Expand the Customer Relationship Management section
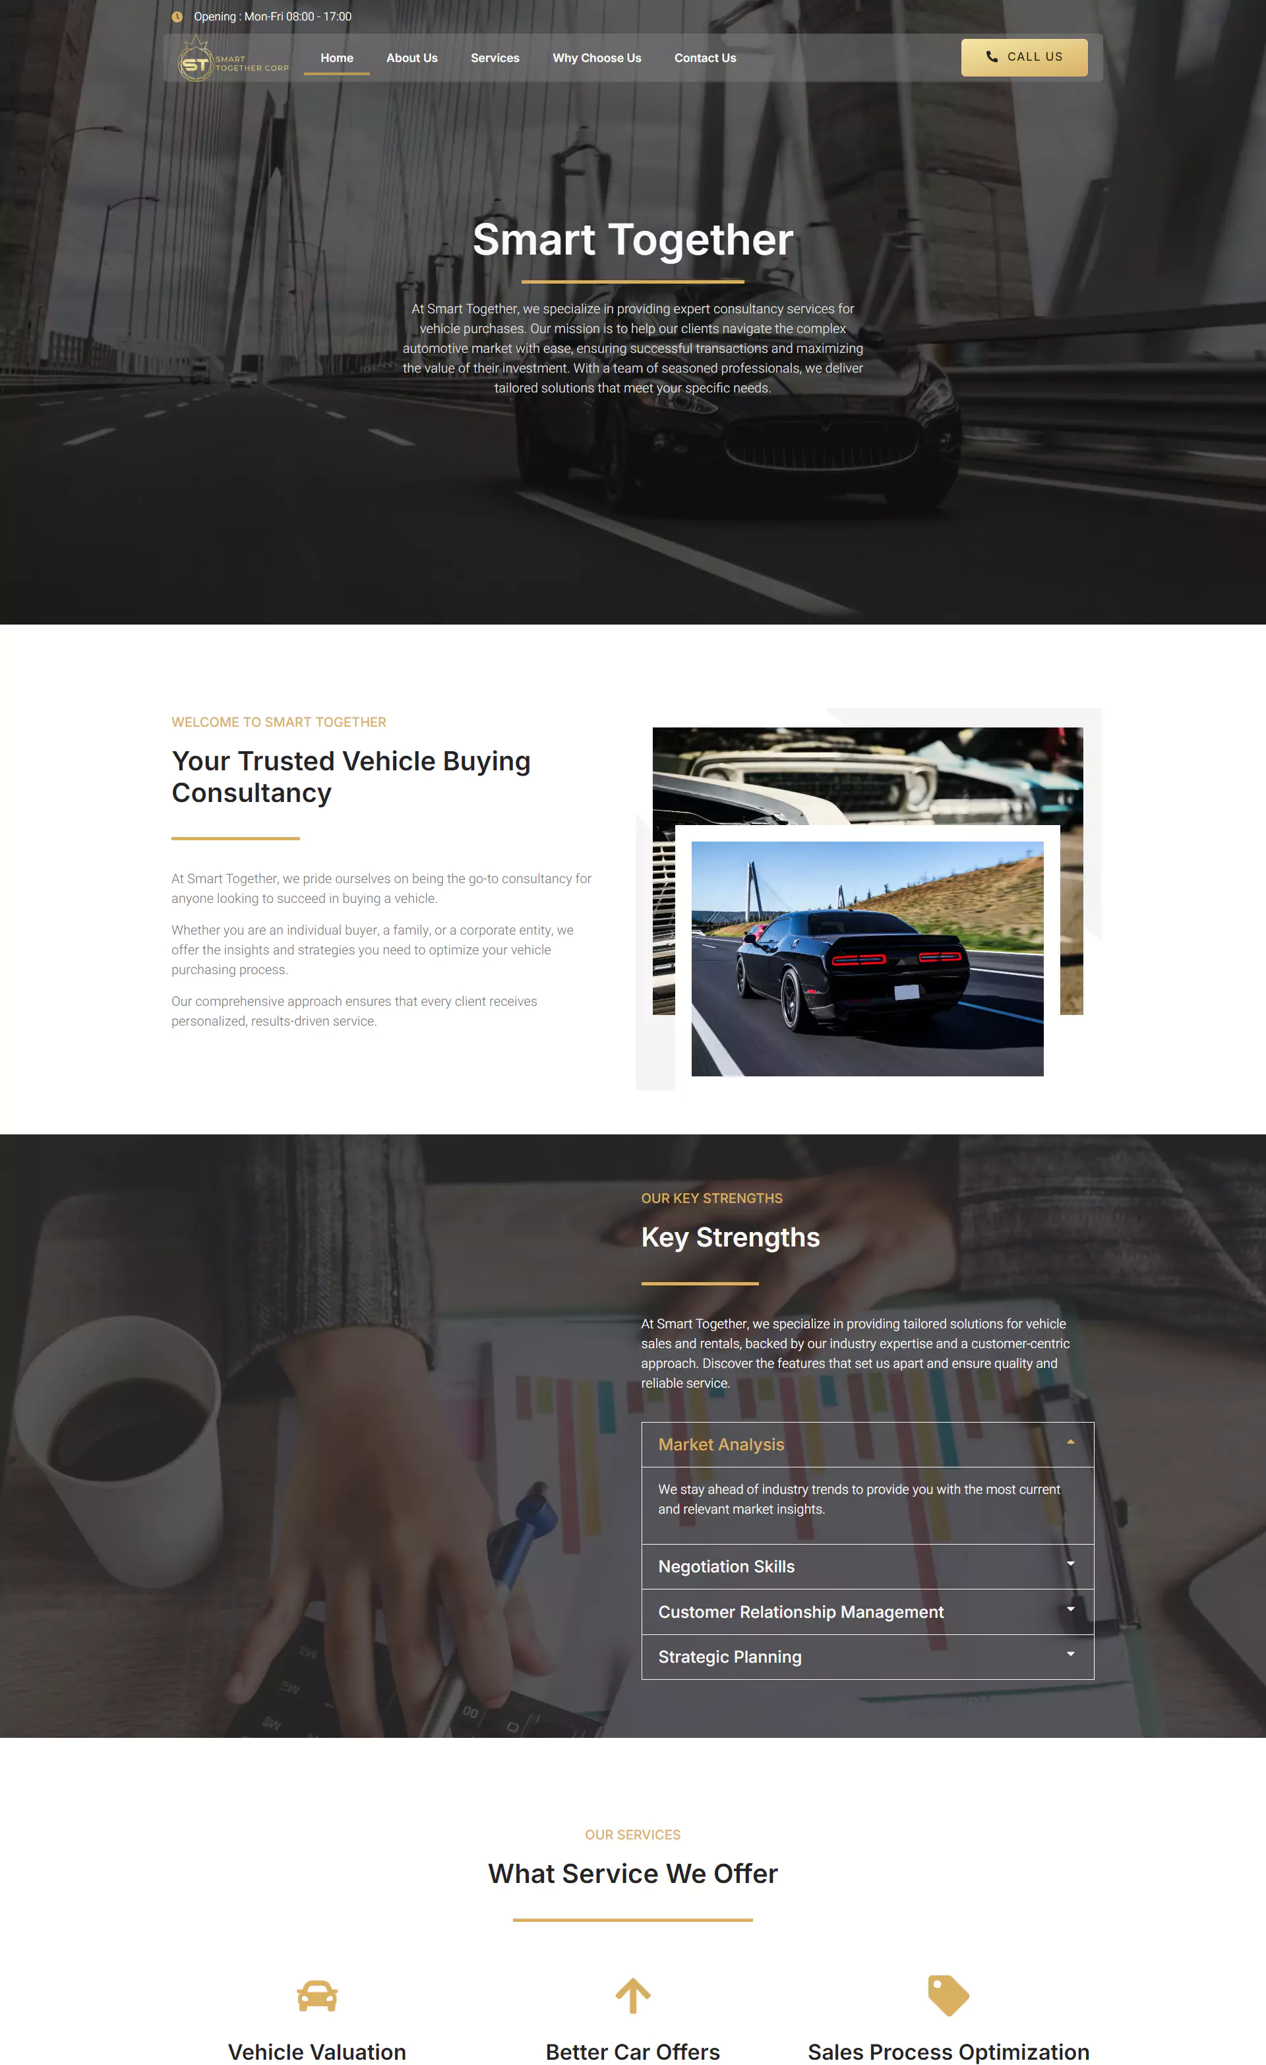This screenshot has width=1266, height=2065. pyautogui.click(x=865, y=1611)
